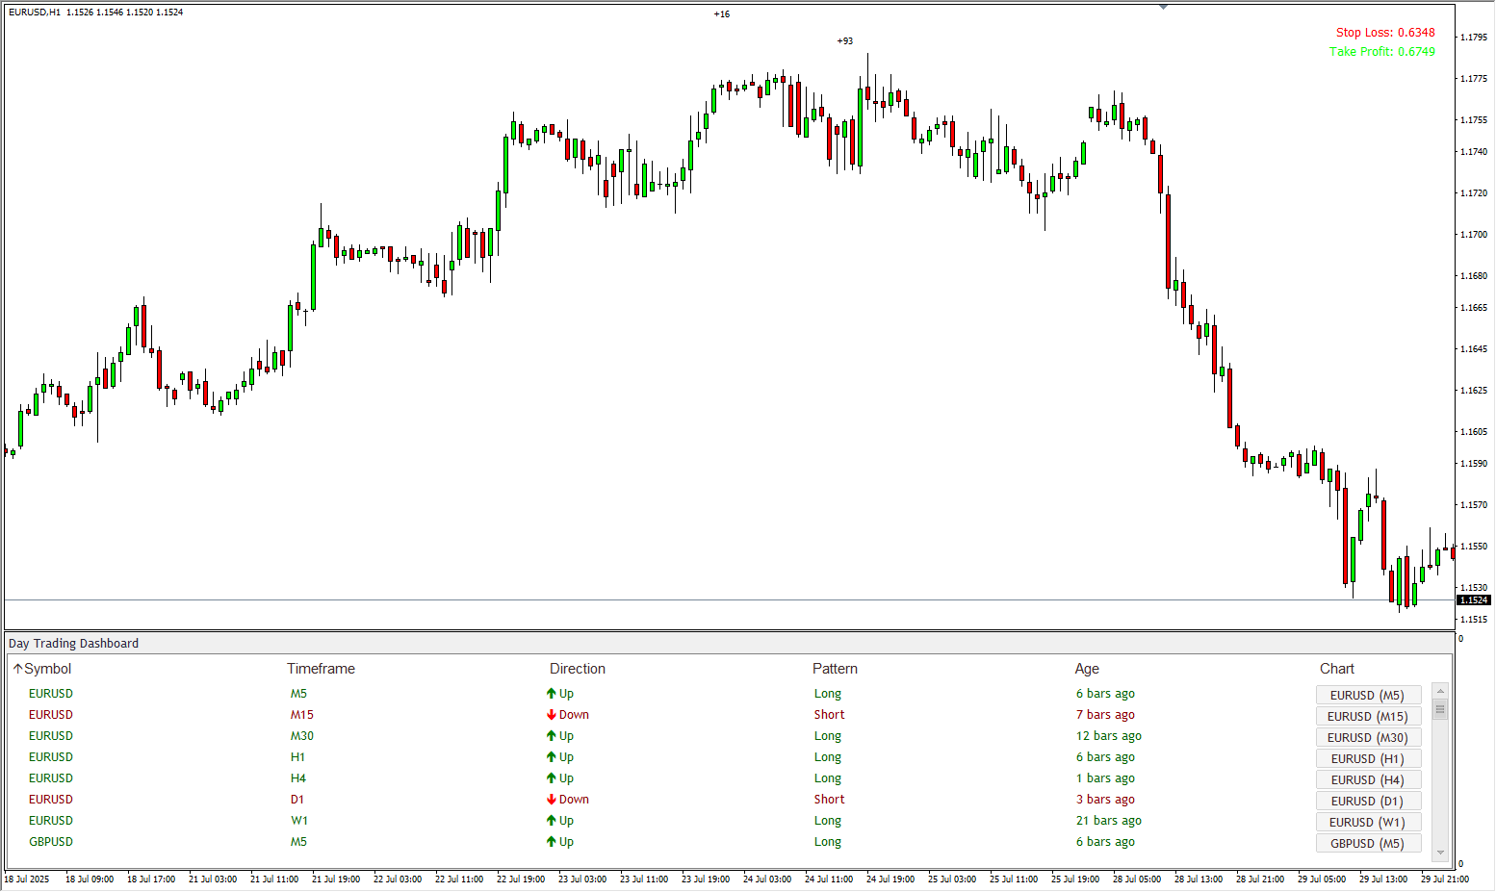Click the dashboard scrollbar thumb

click(1440, 710)
